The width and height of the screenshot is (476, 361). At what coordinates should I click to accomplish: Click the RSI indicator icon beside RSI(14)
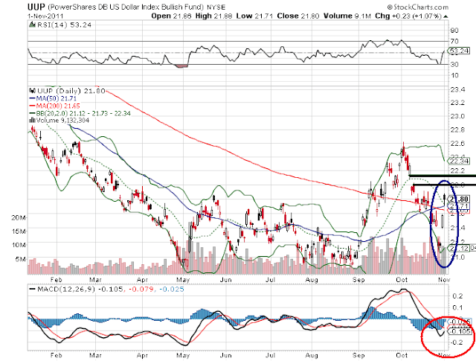point(32,25)
